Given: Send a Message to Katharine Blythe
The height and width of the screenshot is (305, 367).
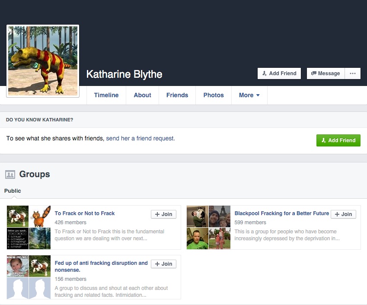Looking at the screenshot, I should (x=326, y=73).
